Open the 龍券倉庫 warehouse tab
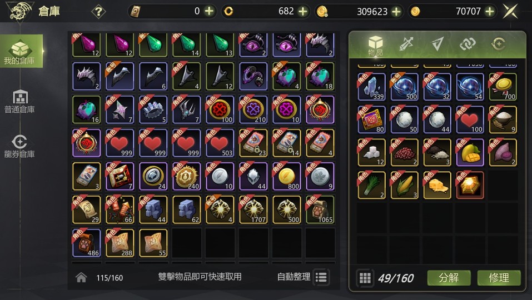 tap(19, 147)
